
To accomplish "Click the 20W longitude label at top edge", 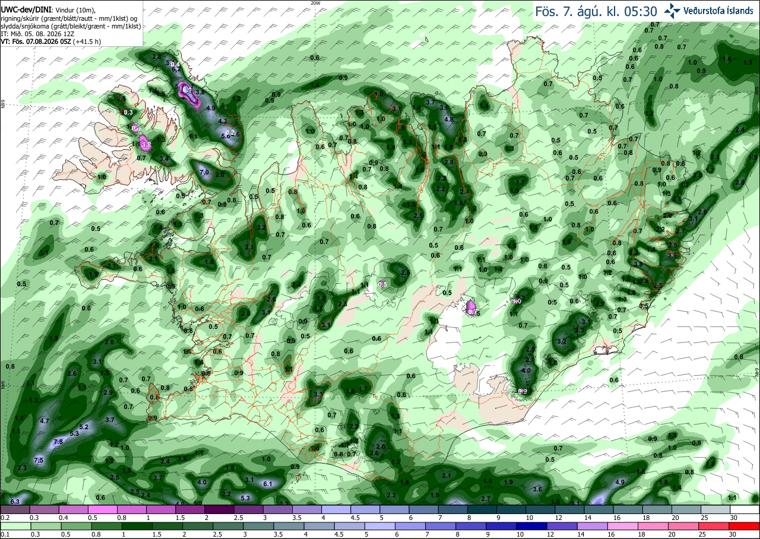I will click(315, 3).
